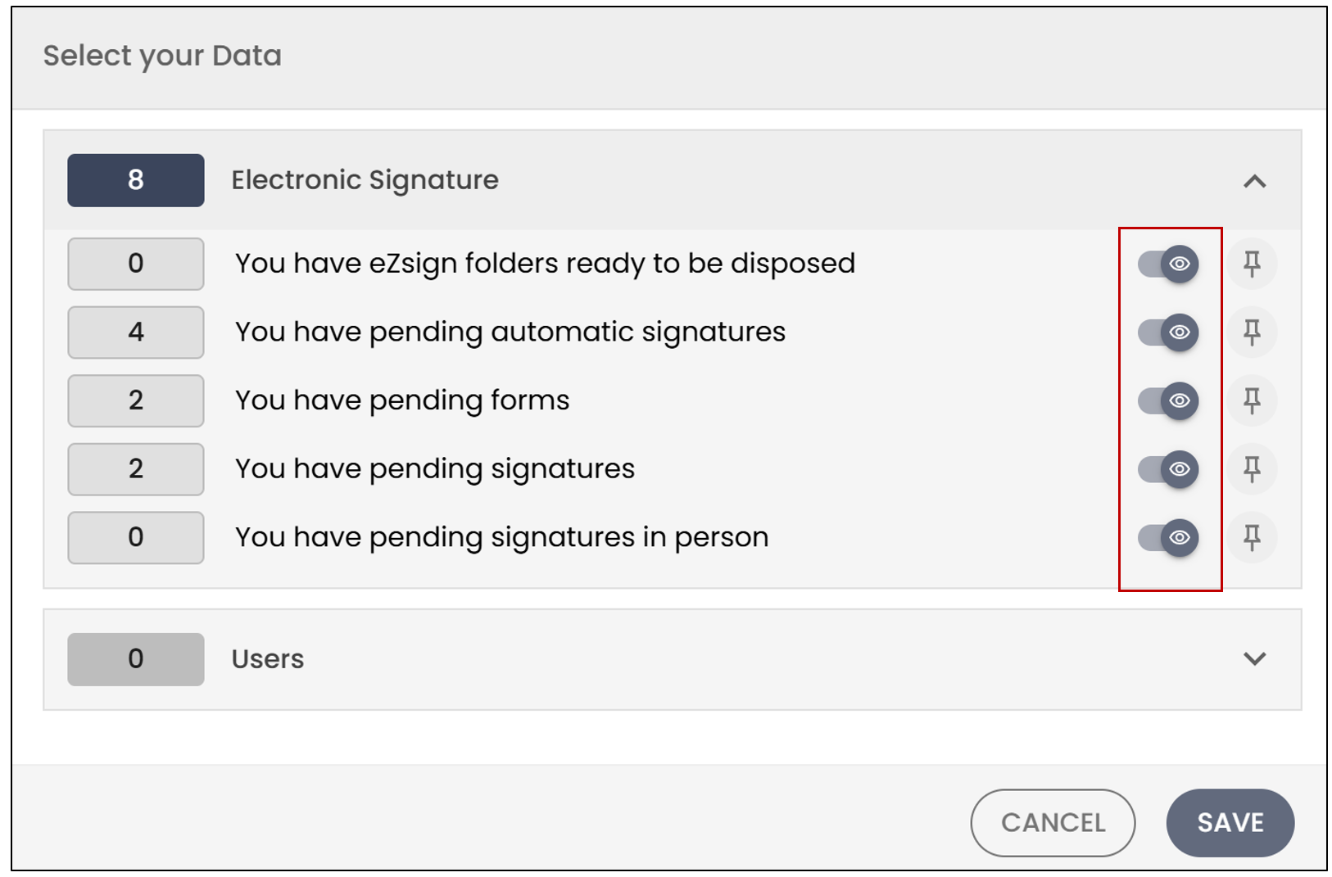The height and width of the screenshot is (877, 1332).
Task: Pin the pending signatures in person item
Action: 1252,537
